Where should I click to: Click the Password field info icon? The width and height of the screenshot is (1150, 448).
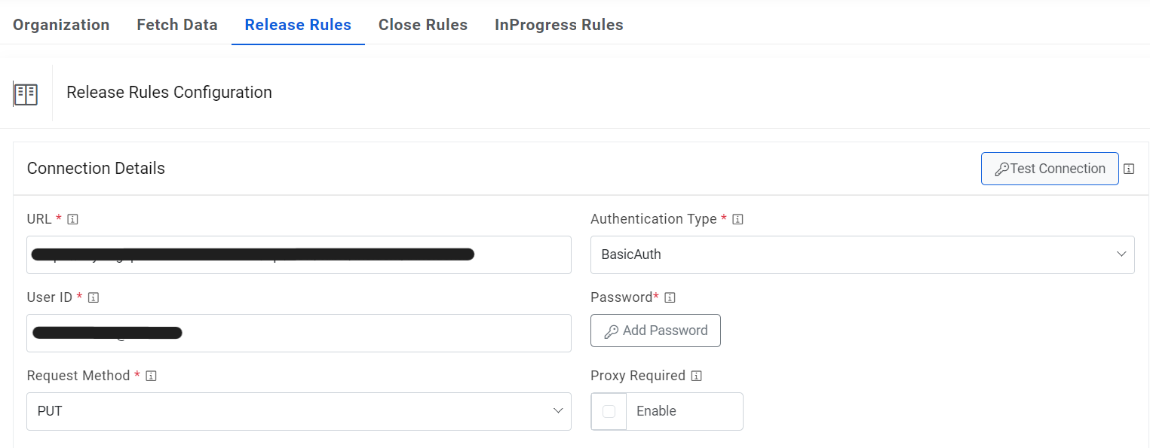point(670,297)
